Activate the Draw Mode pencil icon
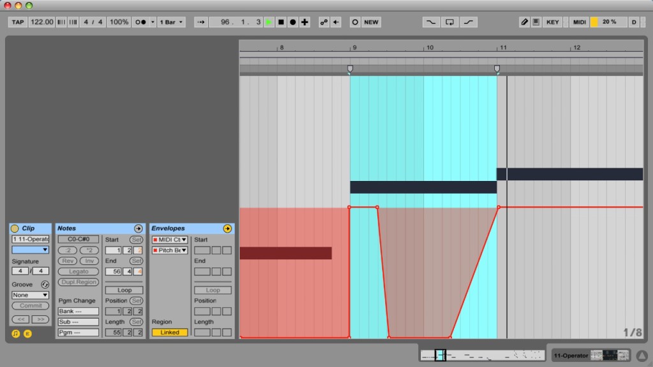Viewport: 653px width, 367px height. pyautogui.click(x=524, y=22)
